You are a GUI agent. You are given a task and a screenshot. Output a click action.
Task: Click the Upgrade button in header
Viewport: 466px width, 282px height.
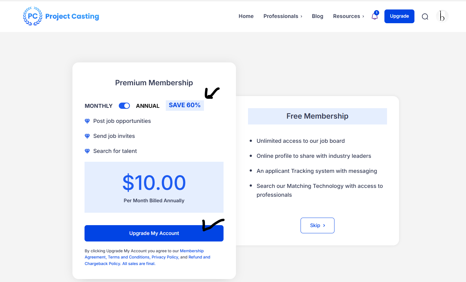pyautogui.click(x=399, y=16)
